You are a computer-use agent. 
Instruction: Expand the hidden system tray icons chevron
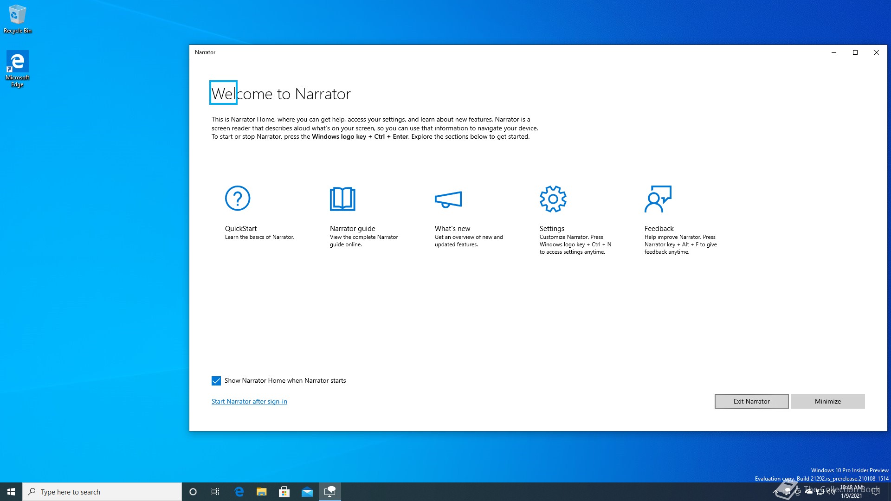point(775,492)
